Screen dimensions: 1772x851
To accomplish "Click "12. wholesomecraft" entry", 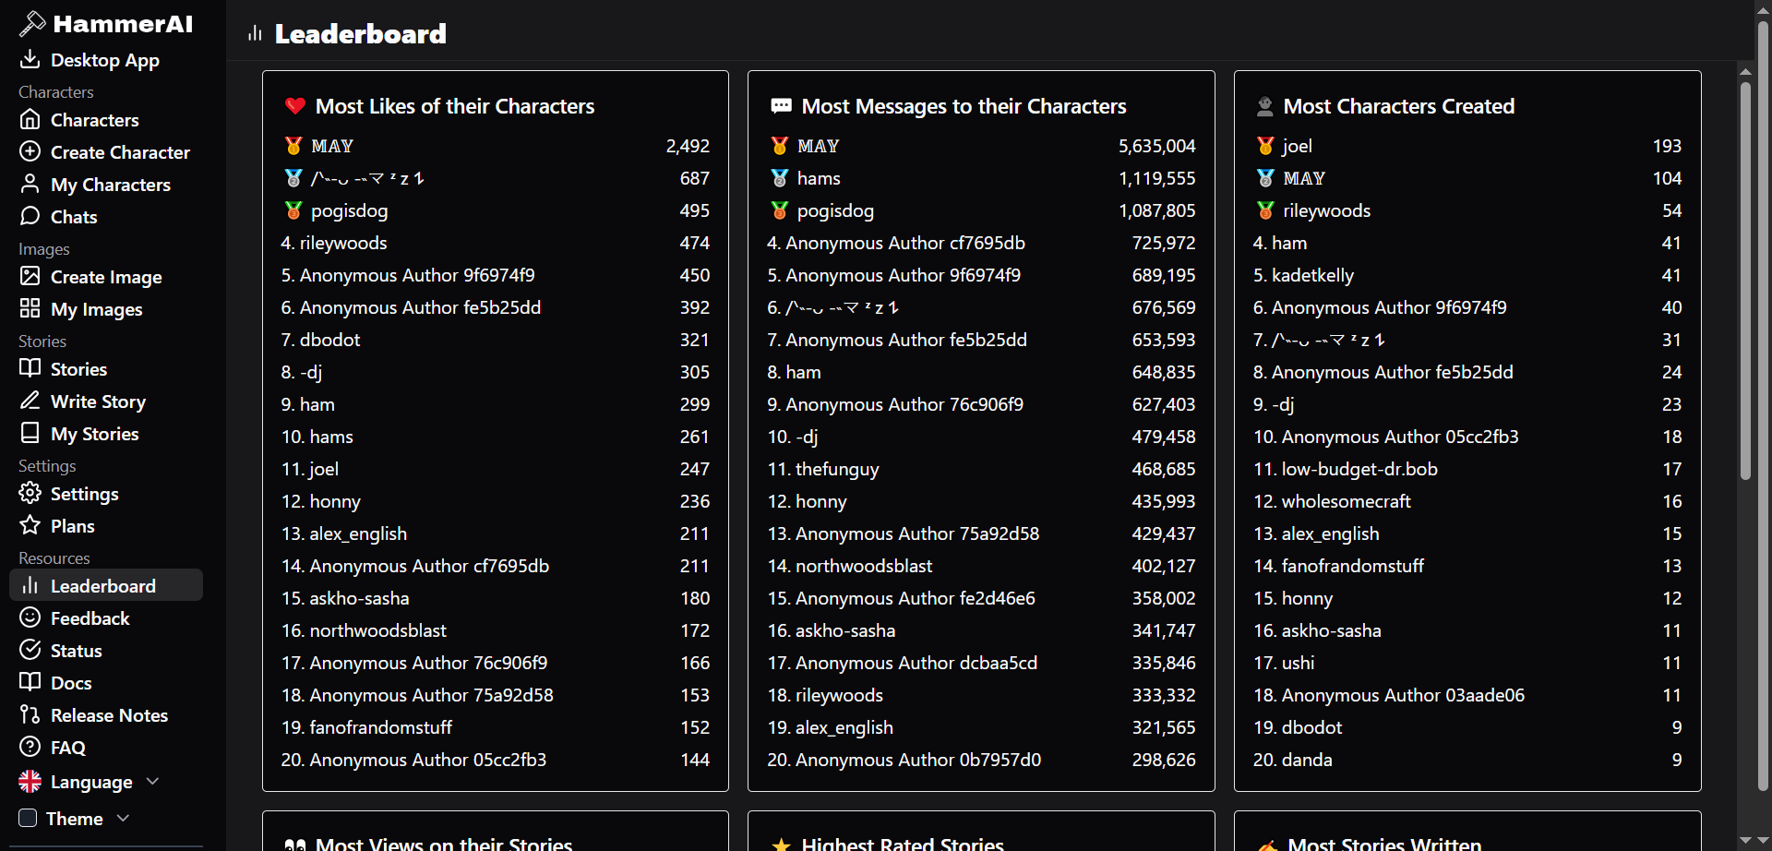I will pos(1332,501).
